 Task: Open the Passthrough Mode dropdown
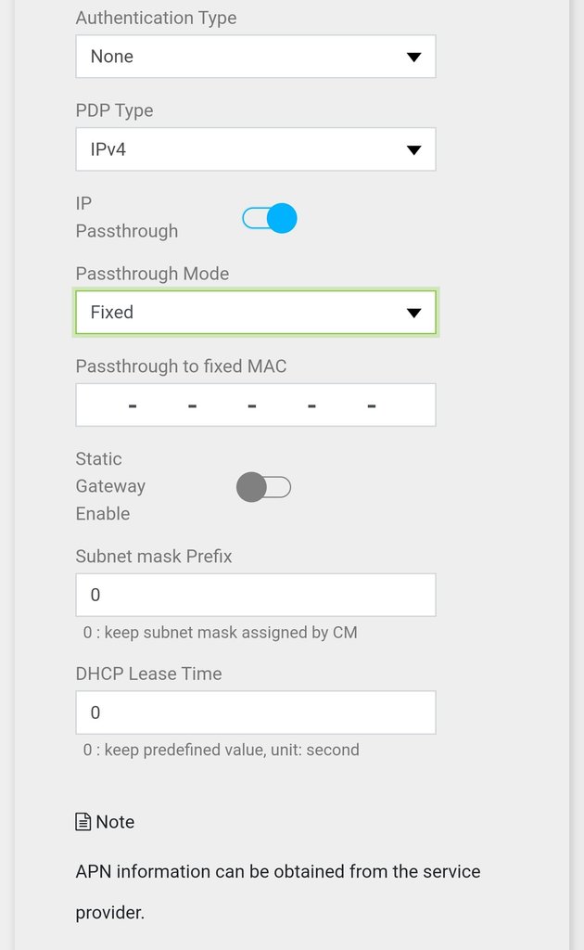coord(255,313)
